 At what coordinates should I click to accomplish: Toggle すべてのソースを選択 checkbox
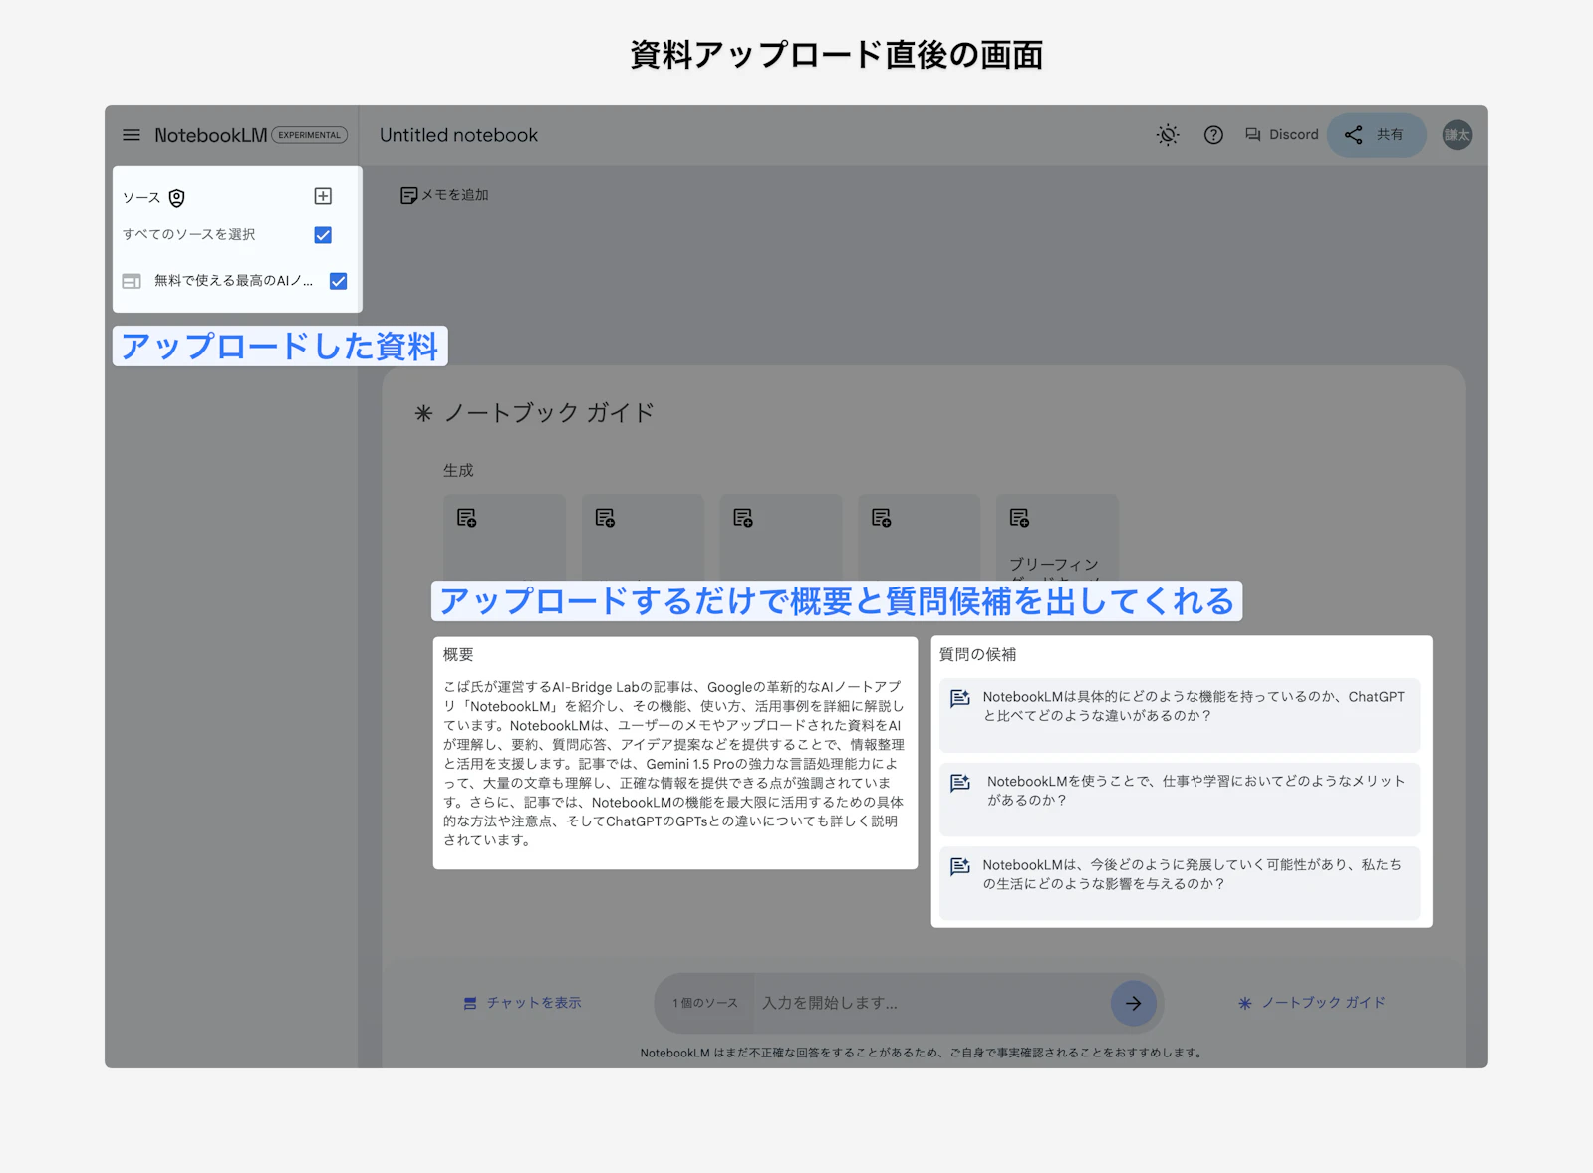[323, 235]
